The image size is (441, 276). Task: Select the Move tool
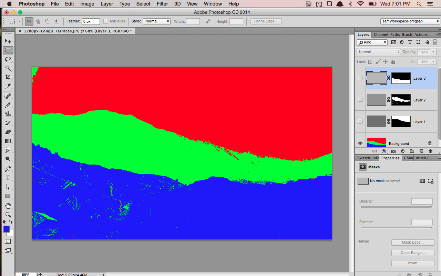click(x=8, y=41)
